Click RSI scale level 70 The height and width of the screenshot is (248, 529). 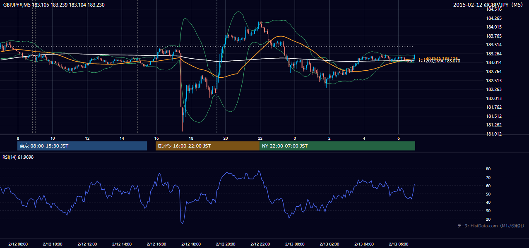coord(488,177)
